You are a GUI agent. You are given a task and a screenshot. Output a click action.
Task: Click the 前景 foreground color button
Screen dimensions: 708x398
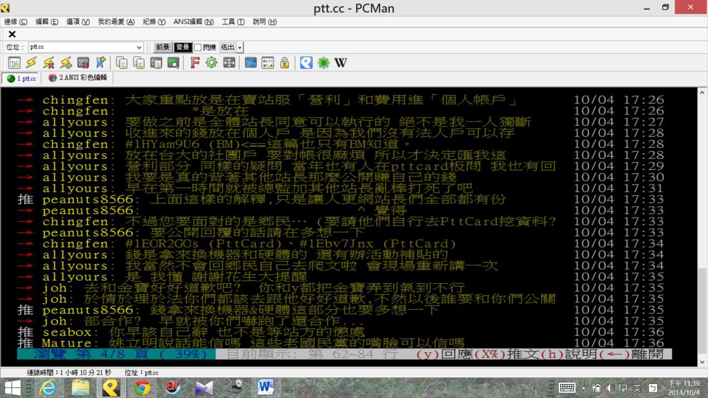click(x=162, y=47)
